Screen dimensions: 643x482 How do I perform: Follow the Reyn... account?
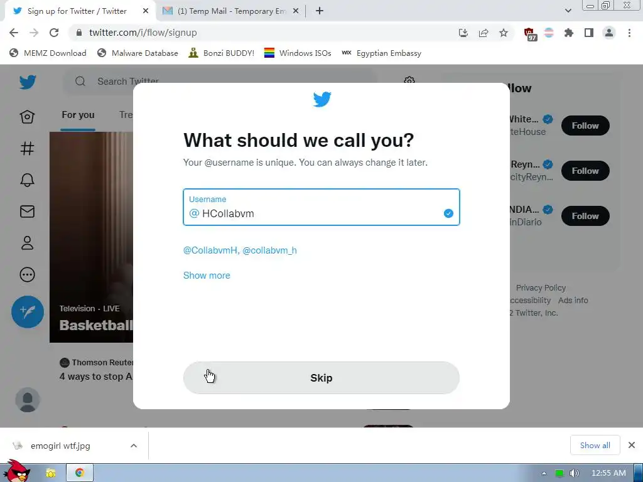585,171
